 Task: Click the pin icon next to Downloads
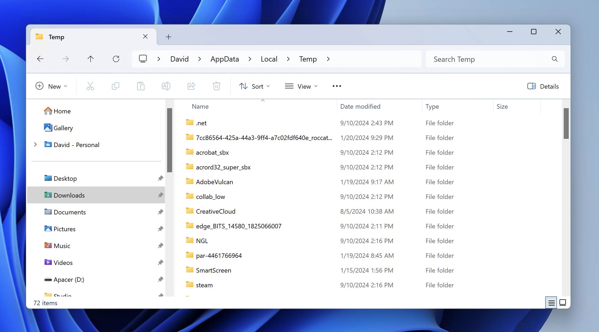point(161,195)
